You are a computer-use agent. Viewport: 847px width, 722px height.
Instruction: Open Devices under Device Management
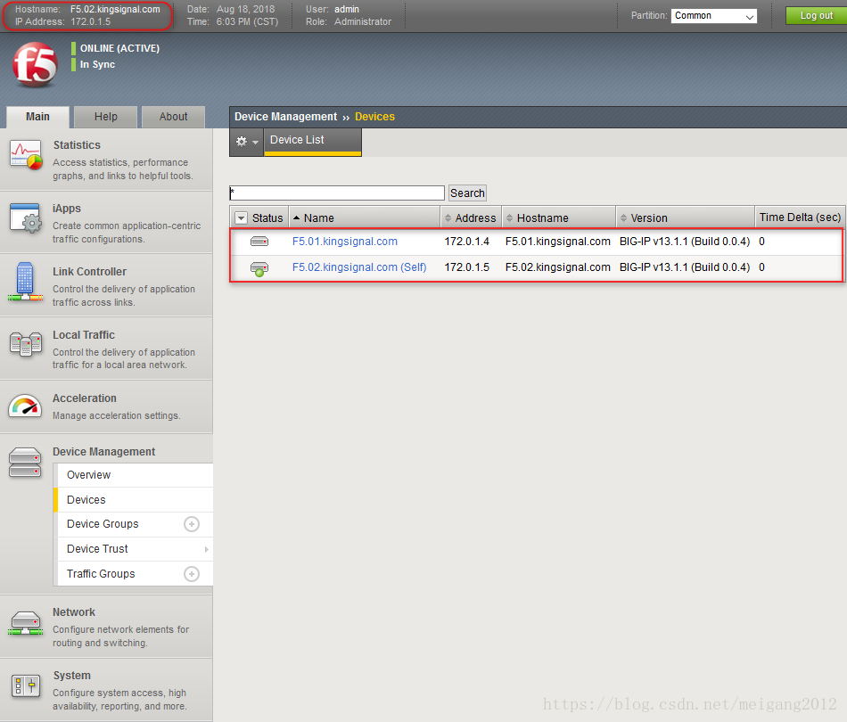(x=135, y=500)
